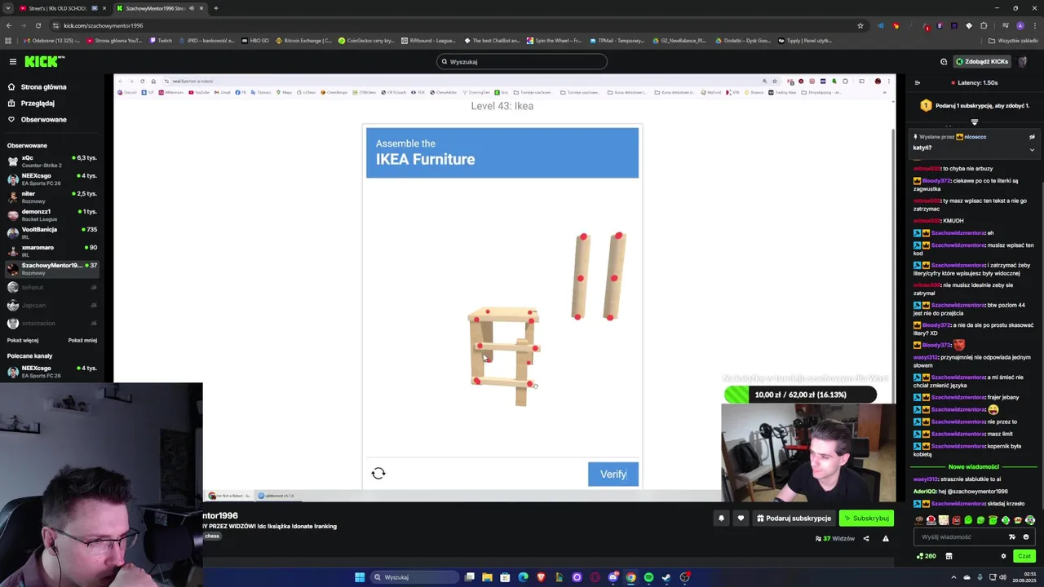1044x587 pixels.
Task: Click the two loose wooden leg pieces
Action: pos(599,276)
